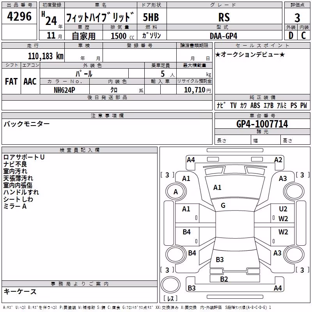This screenshot has width=312, height=312.
Task: Select the 車台番号 header label
Action: tap(262, 115)
